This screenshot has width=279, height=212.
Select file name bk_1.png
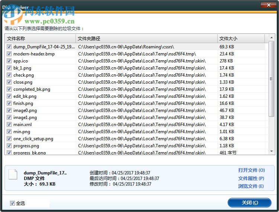click(22, 68)
